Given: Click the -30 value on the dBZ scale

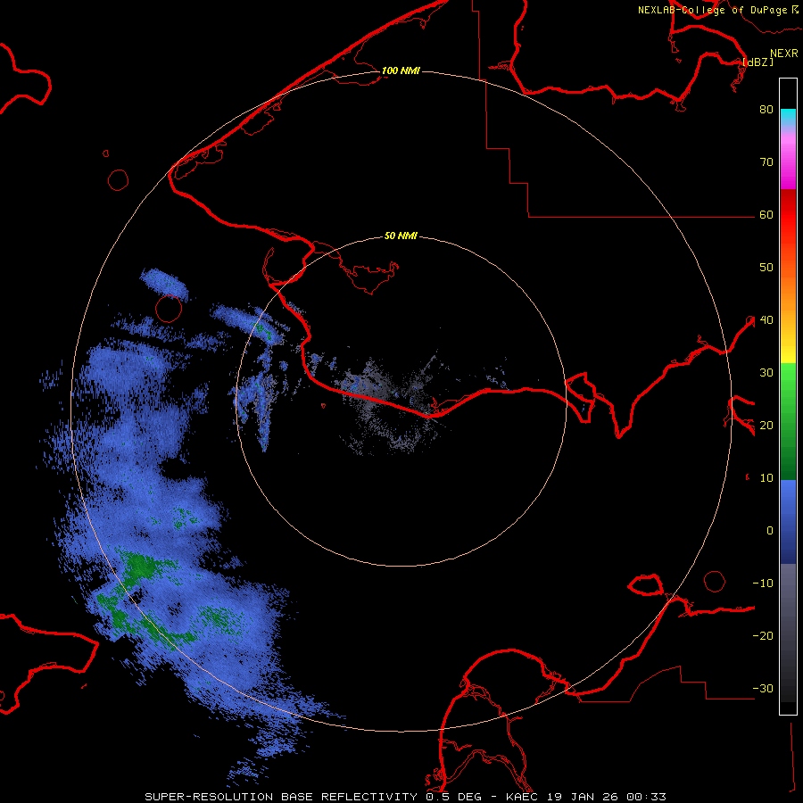Looking at the screenshot, I should tap(763, 689).
